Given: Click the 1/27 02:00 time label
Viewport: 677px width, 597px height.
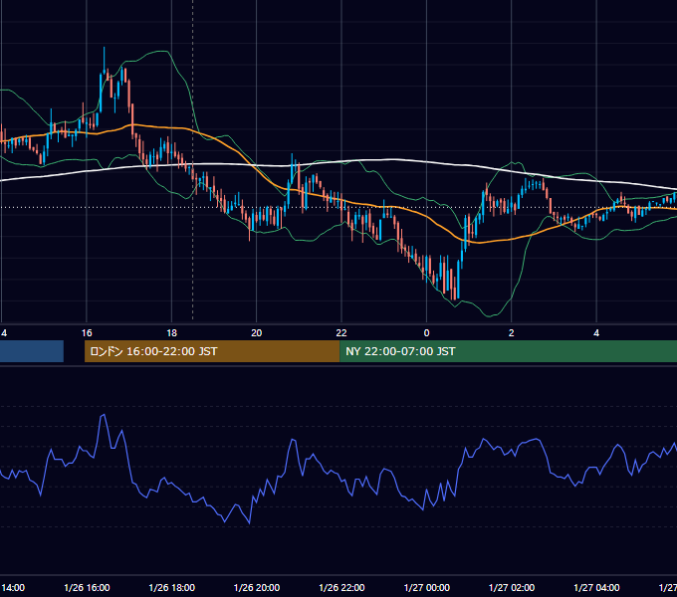Looking at the screenshot, I should coord(512,587).
